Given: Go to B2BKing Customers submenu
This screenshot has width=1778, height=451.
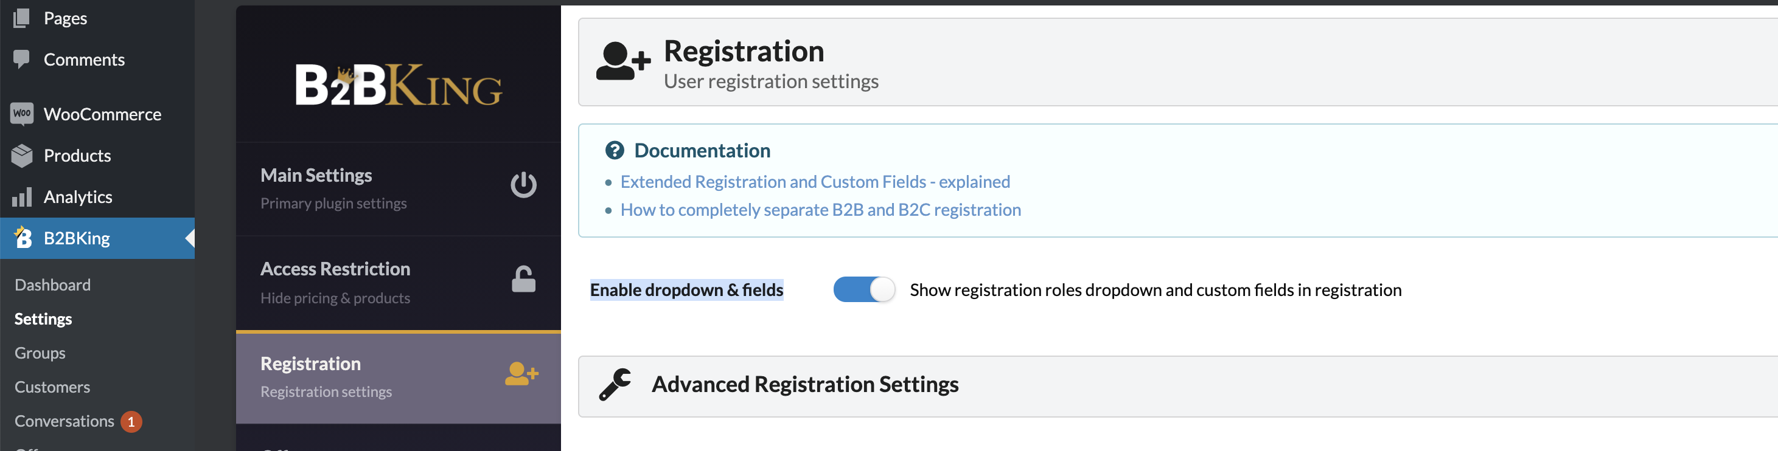Looking at the screenshot, I should 52,387.
